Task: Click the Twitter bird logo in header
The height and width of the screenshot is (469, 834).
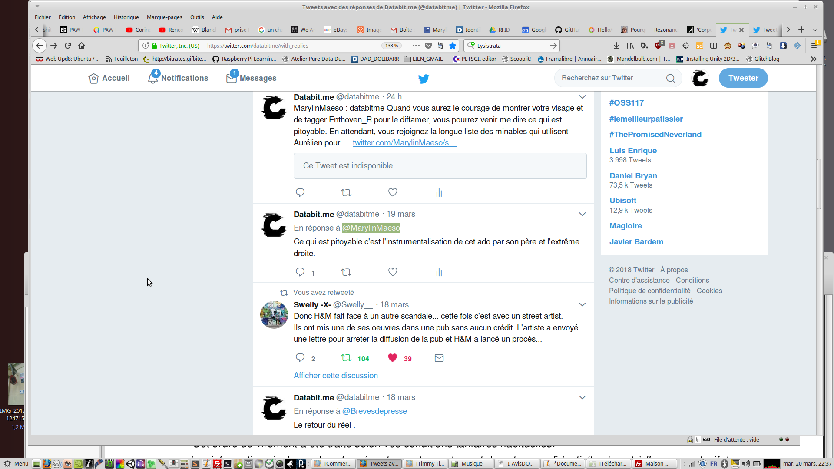Action: click(424, 79)
